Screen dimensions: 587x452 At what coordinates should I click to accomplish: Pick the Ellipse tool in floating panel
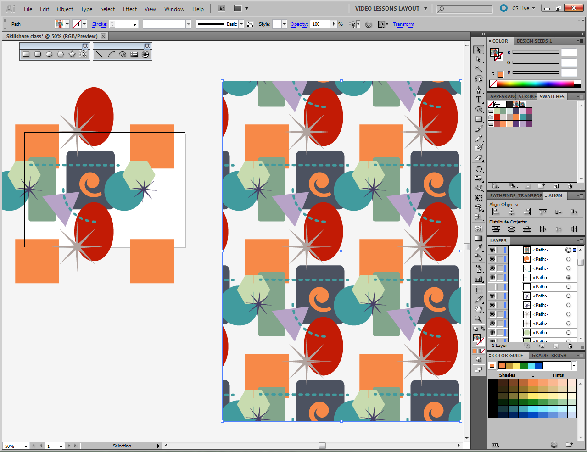pos(49,54)
